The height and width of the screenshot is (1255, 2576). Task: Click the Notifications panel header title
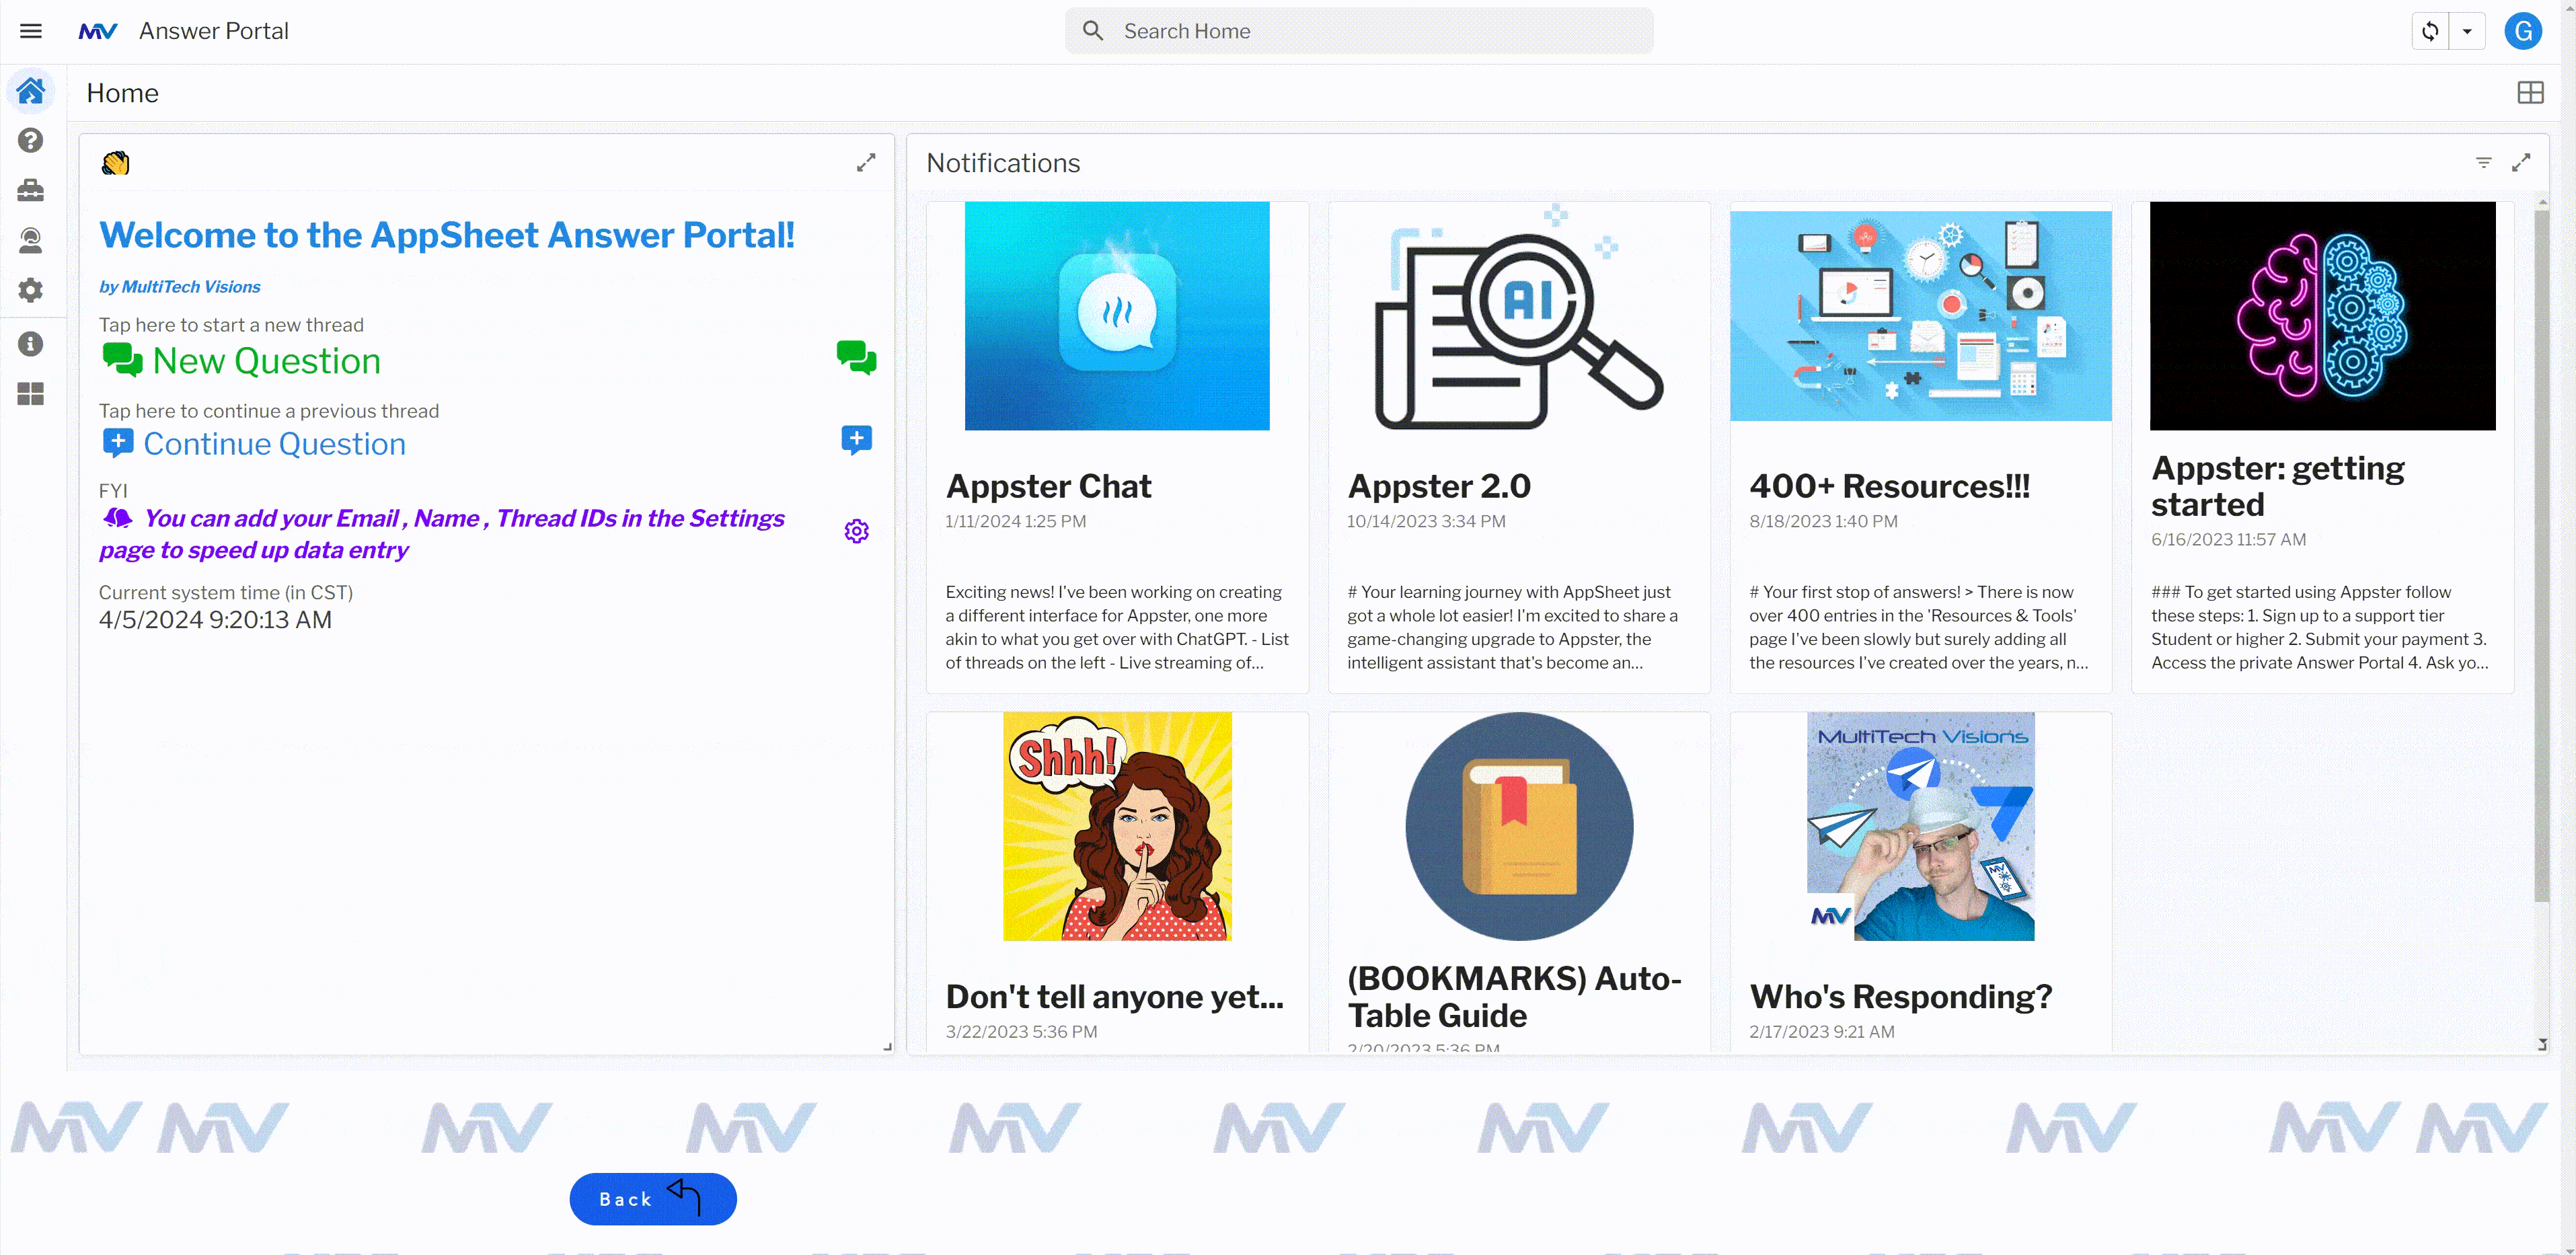(x=1003, y=163)
